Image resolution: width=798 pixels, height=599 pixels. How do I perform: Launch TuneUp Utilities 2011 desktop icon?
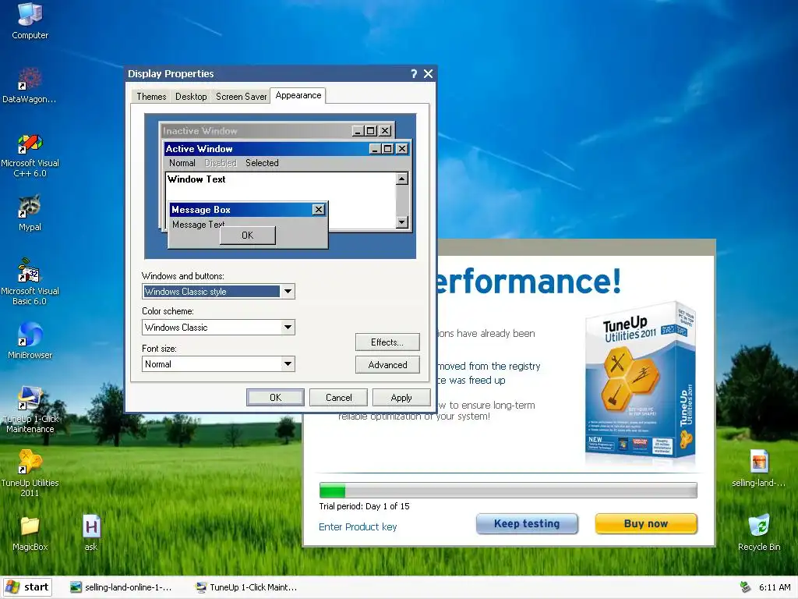tap(30, 473)
